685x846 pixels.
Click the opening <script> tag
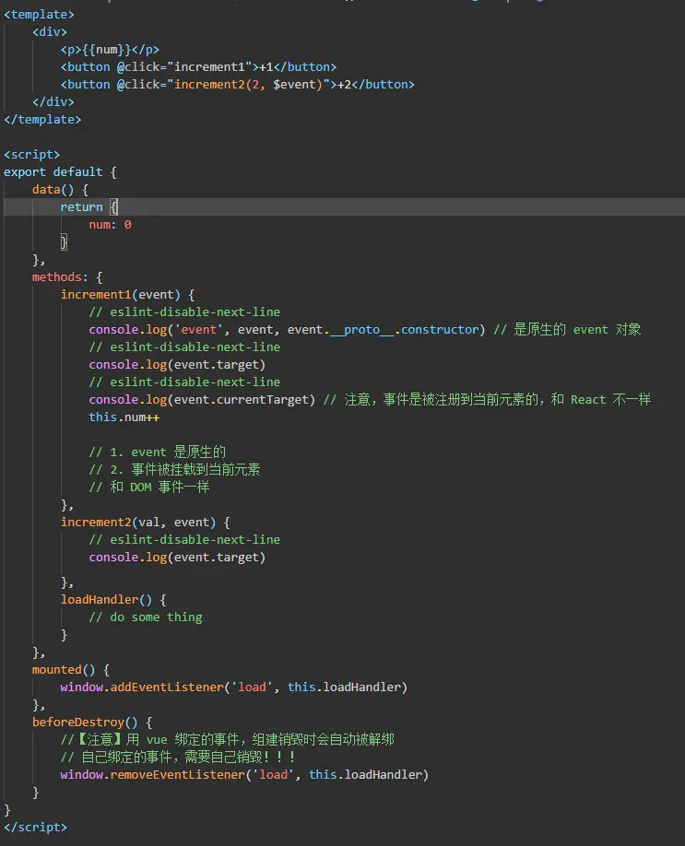[32, 154]
